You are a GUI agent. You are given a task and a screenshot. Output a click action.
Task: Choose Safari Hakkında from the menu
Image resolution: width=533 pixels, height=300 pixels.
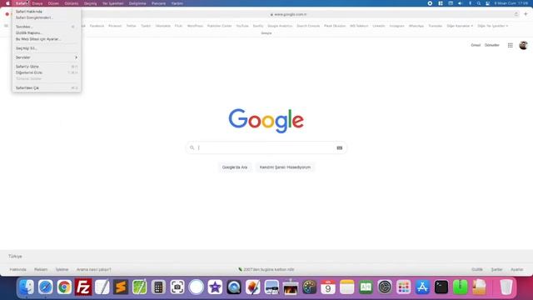coord(47,12)
